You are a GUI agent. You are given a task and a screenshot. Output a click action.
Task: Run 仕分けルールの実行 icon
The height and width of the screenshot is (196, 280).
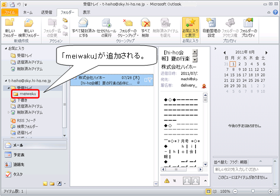point(106,23)
